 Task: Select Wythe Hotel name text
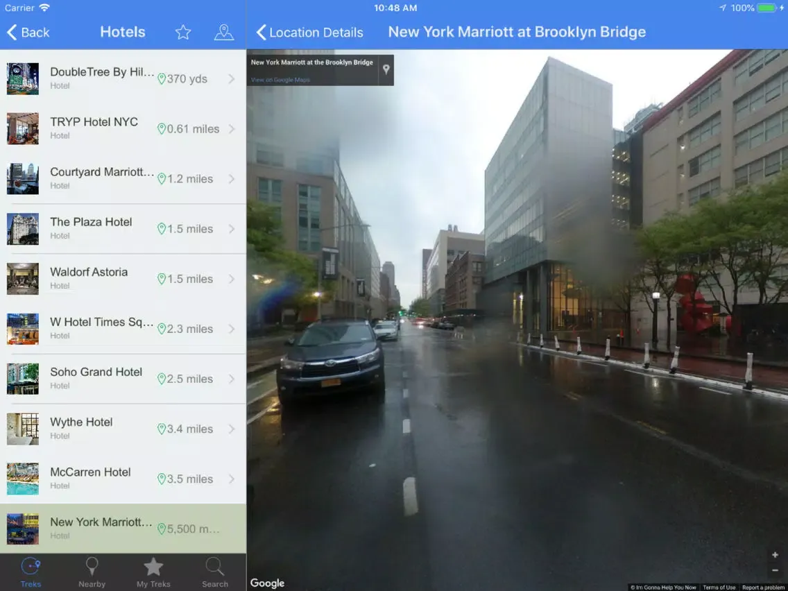(81, 422)
